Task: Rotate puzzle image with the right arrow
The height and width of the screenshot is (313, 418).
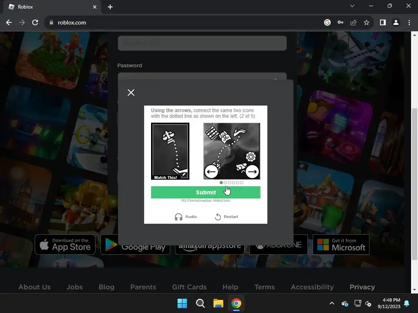Action: tap(252, 172)
